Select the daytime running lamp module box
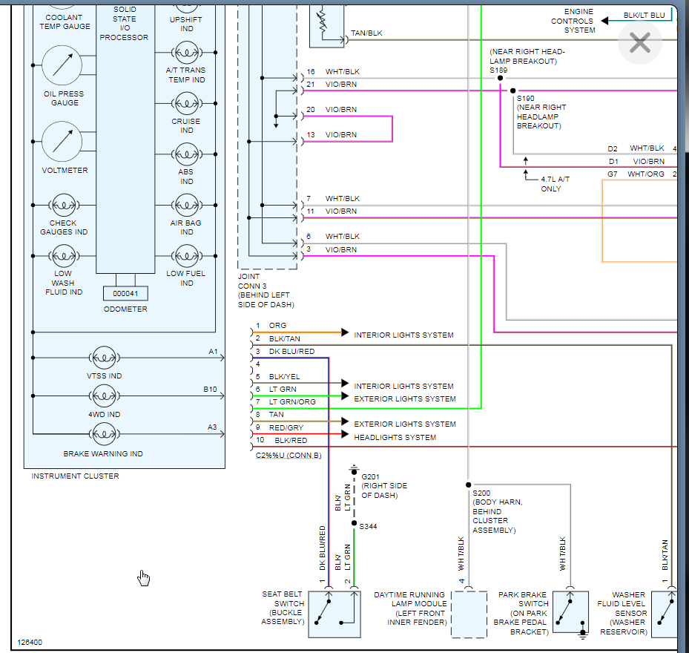Screen dimensions: 689x653 (469, 614)
